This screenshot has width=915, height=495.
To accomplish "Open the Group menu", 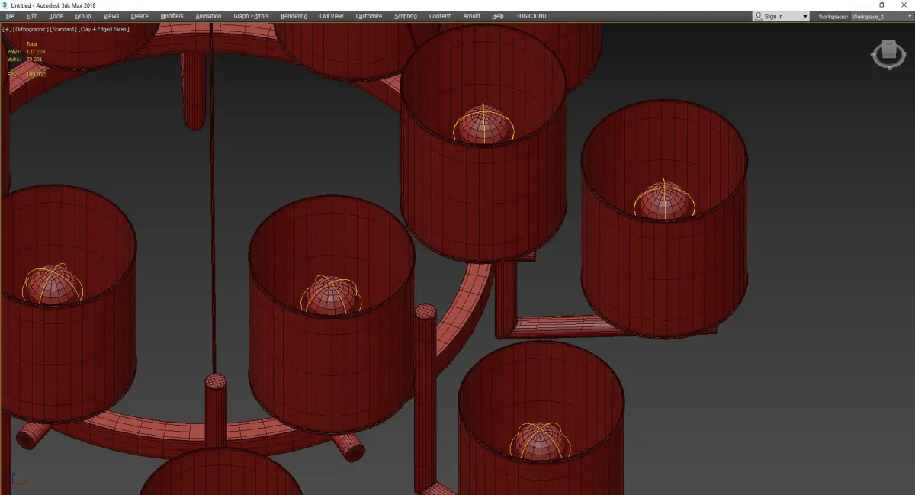I will (x=82, y=16).
